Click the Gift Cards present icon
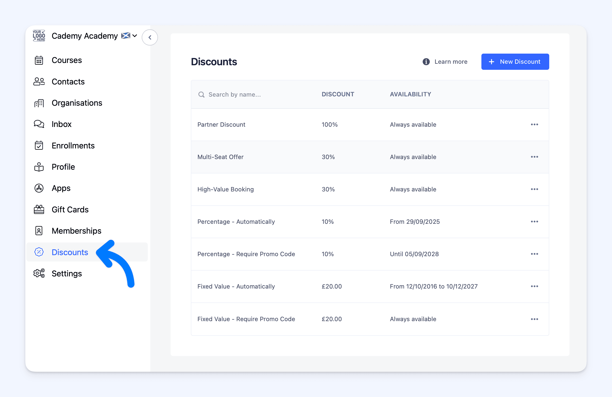The width and height of the screenshot is (612, 397). pos(39,209)
